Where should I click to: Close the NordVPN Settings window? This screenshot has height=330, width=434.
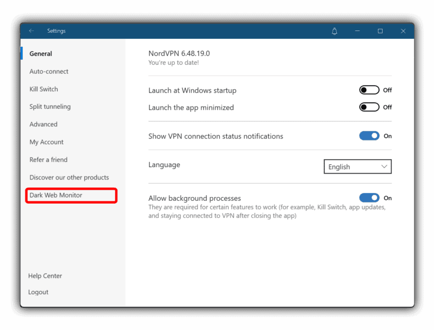[x=402, y=31]
